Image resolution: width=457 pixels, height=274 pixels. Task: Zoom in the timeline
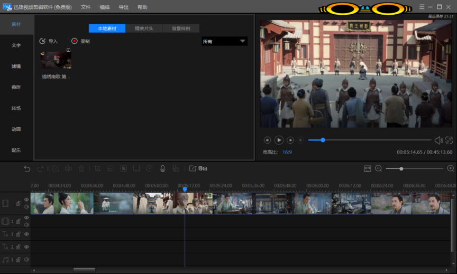pyautogui.click(x=450, y=169)
